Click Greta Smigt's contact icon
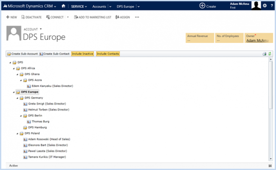Screen dimensions: 276x170 (x=25, y=104)
